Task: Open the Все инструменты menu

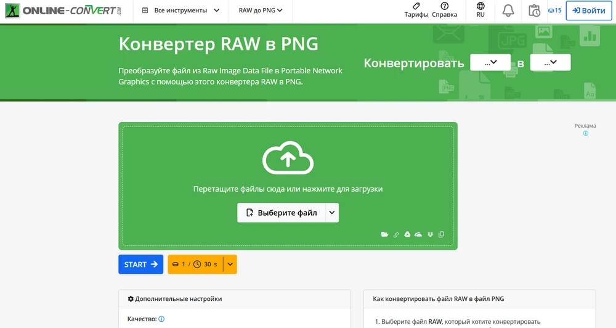Action: click(x=180, y=10)
